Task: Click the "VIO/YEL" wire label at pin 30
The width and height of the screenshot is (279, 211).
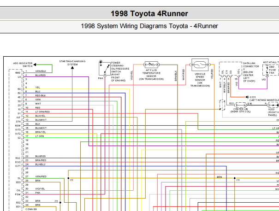Action: coord(40,189)
